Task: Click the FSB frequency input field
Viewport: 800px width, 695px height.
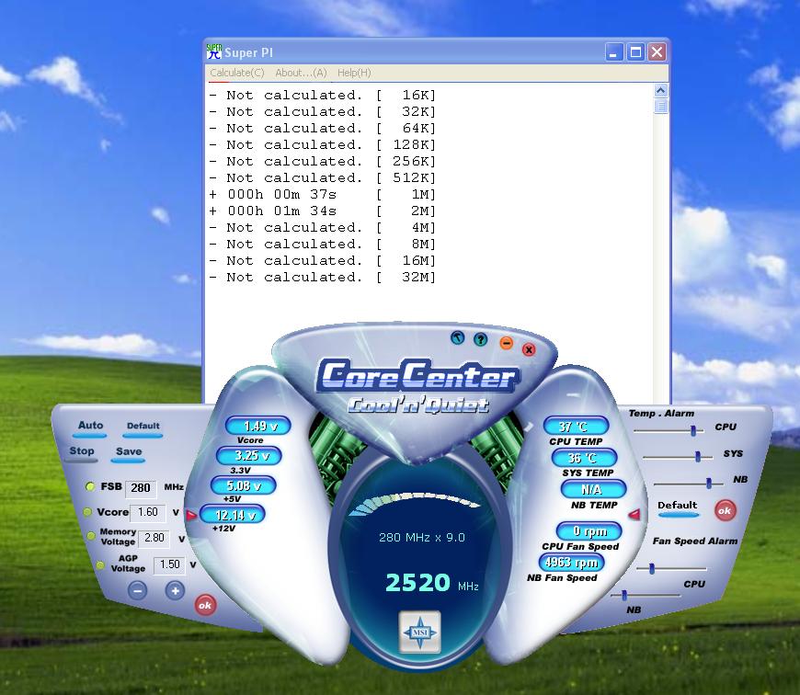Action: pos(142,487)
